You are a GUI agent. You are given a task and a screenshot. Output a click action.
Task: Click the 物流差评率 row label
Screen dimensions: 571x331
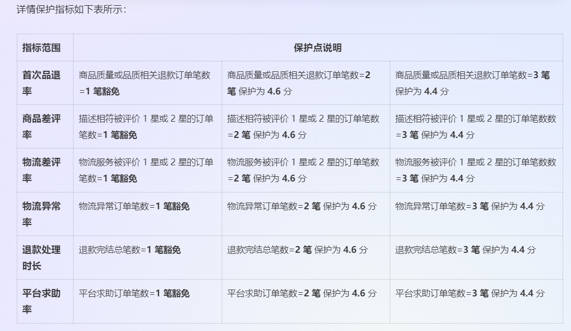pos(41,170)
